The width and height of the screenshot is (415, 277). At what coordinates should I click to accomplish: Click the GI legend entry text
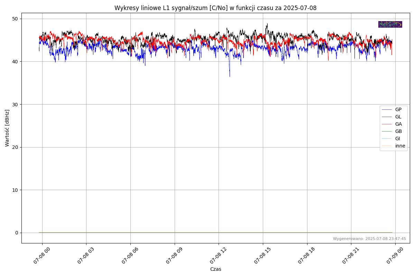point(397,138)
